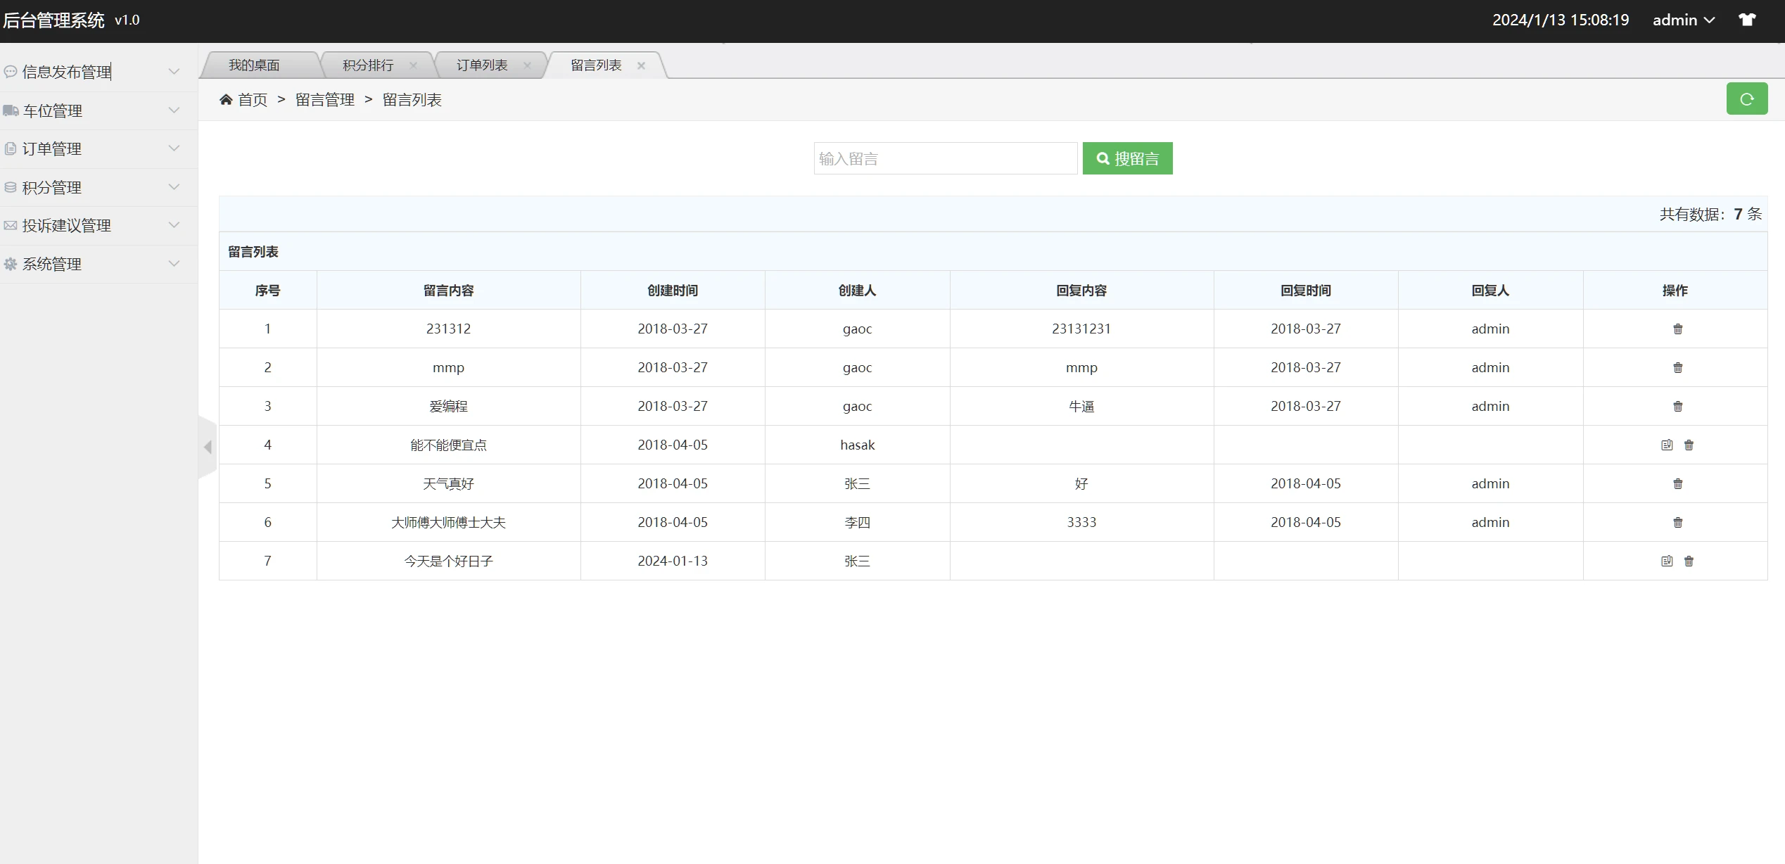Click the date '2024-01-13'
The height and width of the screenshot is (864, 1785).
coord(673,561)
